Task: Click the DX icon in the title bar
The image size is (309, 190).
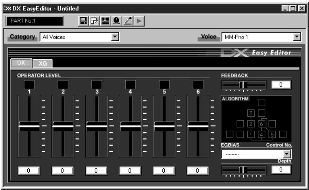Action: point(7,8)
